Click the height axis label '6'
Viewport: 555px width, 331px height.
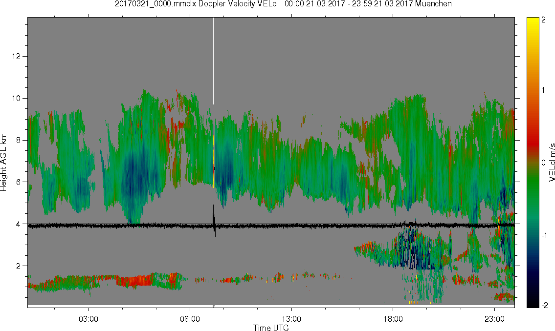tap(19, 182)
